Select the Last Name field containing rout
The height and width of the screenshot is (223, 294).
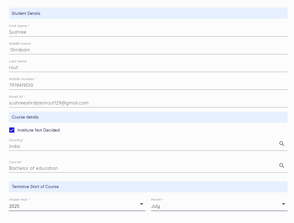click(x=143, y=67)
